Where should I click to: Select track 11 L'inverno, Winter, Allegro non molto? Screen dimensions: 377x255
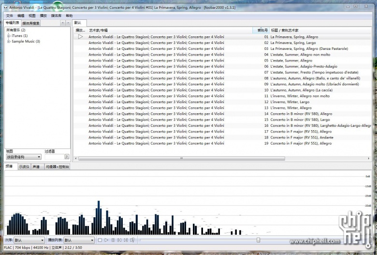[x=223, y=96]
